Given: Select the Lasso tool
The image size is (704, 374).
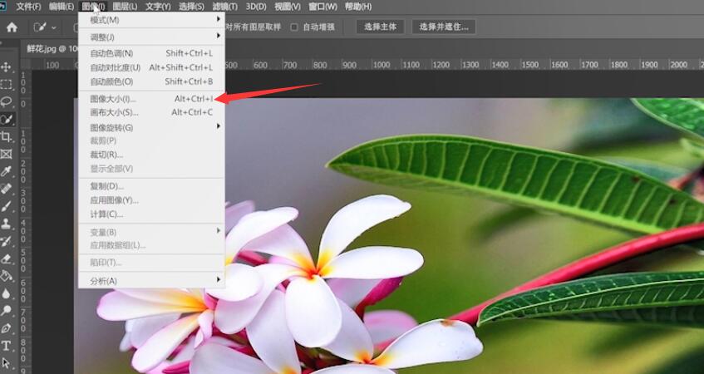Looking at the screenshot, I should pos(6,101).
